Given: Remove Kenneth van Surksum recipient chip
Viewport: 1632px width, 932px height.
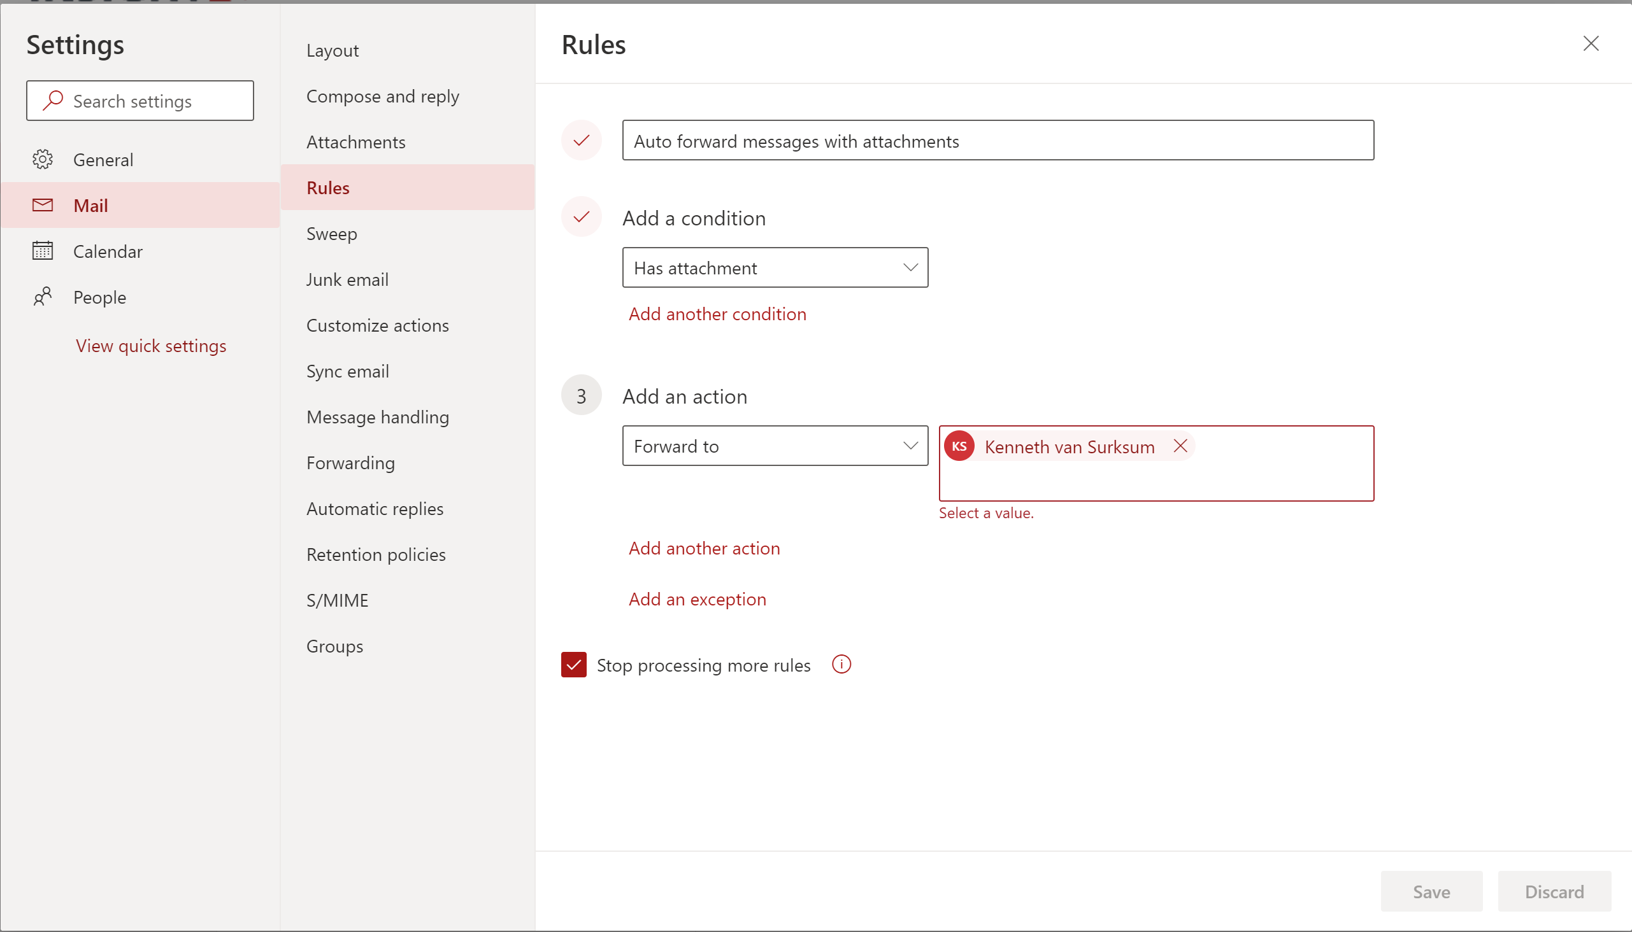Looking at the screenshot, I should (1180, 446).
